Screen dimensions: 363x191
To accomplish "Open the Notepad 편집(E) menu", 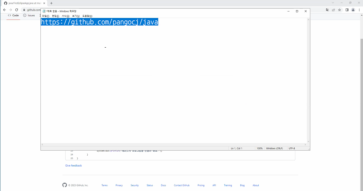I will 55,16.
